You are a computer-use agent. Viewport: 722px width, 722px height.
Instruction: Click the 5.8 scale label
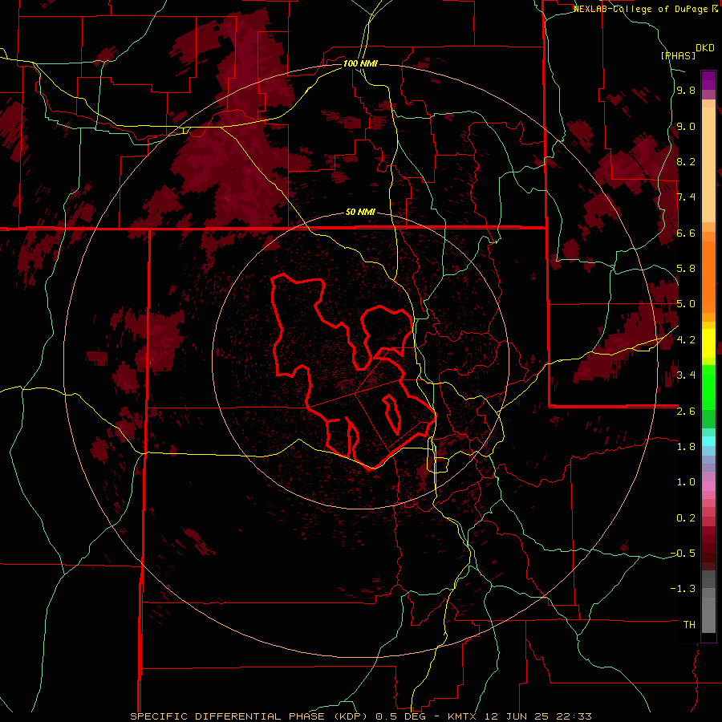[x=686, y=269]
